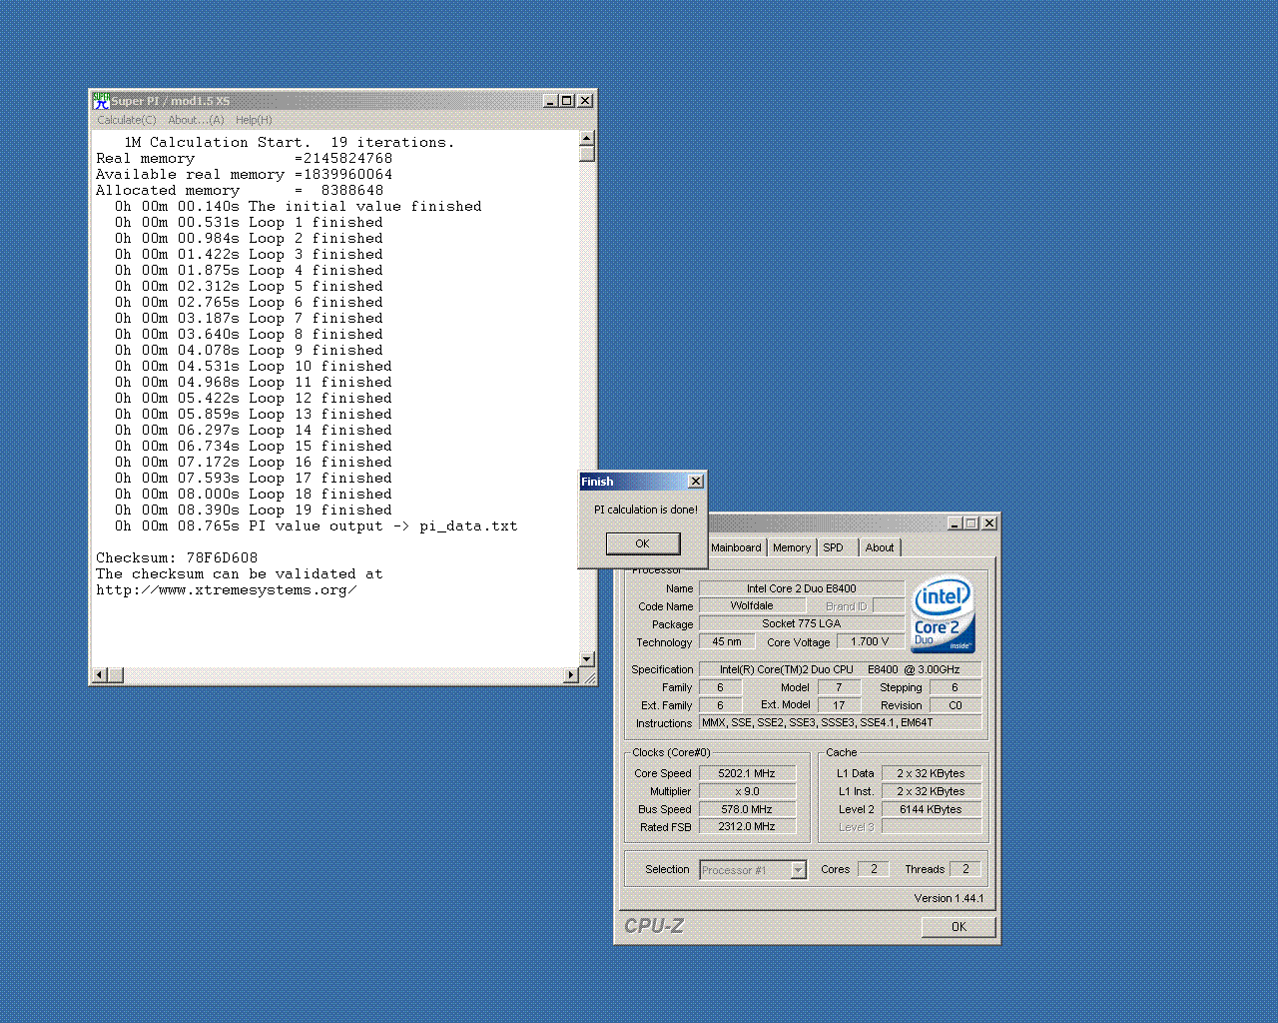Click the scroll down arrow in Super PI
The image size is (1278, 1023).
coord(587,659)
